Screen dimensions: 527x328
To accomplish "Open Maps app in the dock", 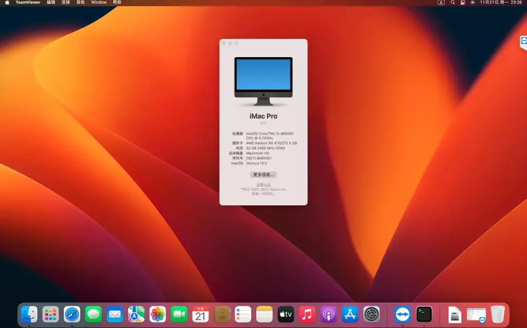I will click(x=136, y=314).
